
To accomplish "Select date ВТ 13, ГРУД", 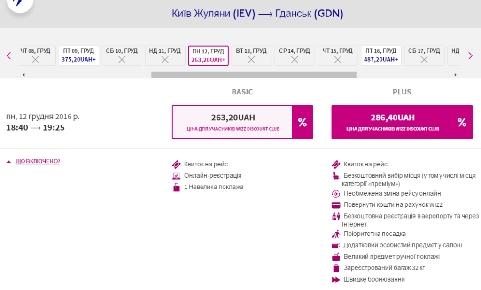I will point(252,55).
